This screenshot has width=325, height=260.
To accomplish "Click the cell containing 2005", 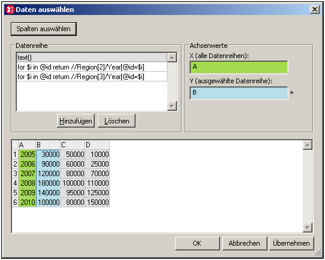I will point(27,155).
